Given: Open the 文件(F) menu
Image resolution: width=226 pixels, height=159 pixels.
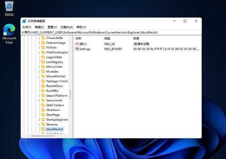Looking at the screenshot, I should [27, 27].
